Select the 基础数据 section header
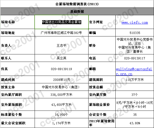154x128 pixels. (77, 11)
